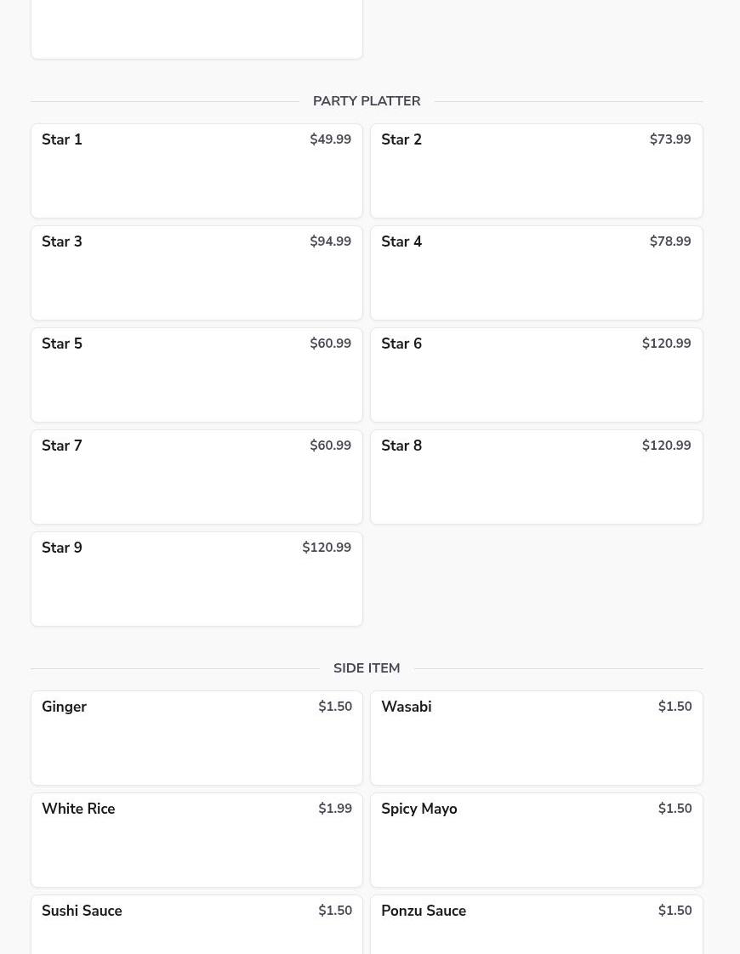
Task: Pick the Ponzu Sauce side item
Action: click(536, 925)
